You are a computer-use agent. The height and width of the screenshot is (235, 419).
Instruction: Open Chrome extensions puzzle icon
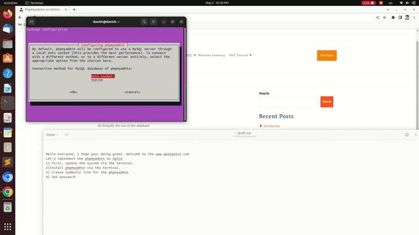[x=393, y=18]
